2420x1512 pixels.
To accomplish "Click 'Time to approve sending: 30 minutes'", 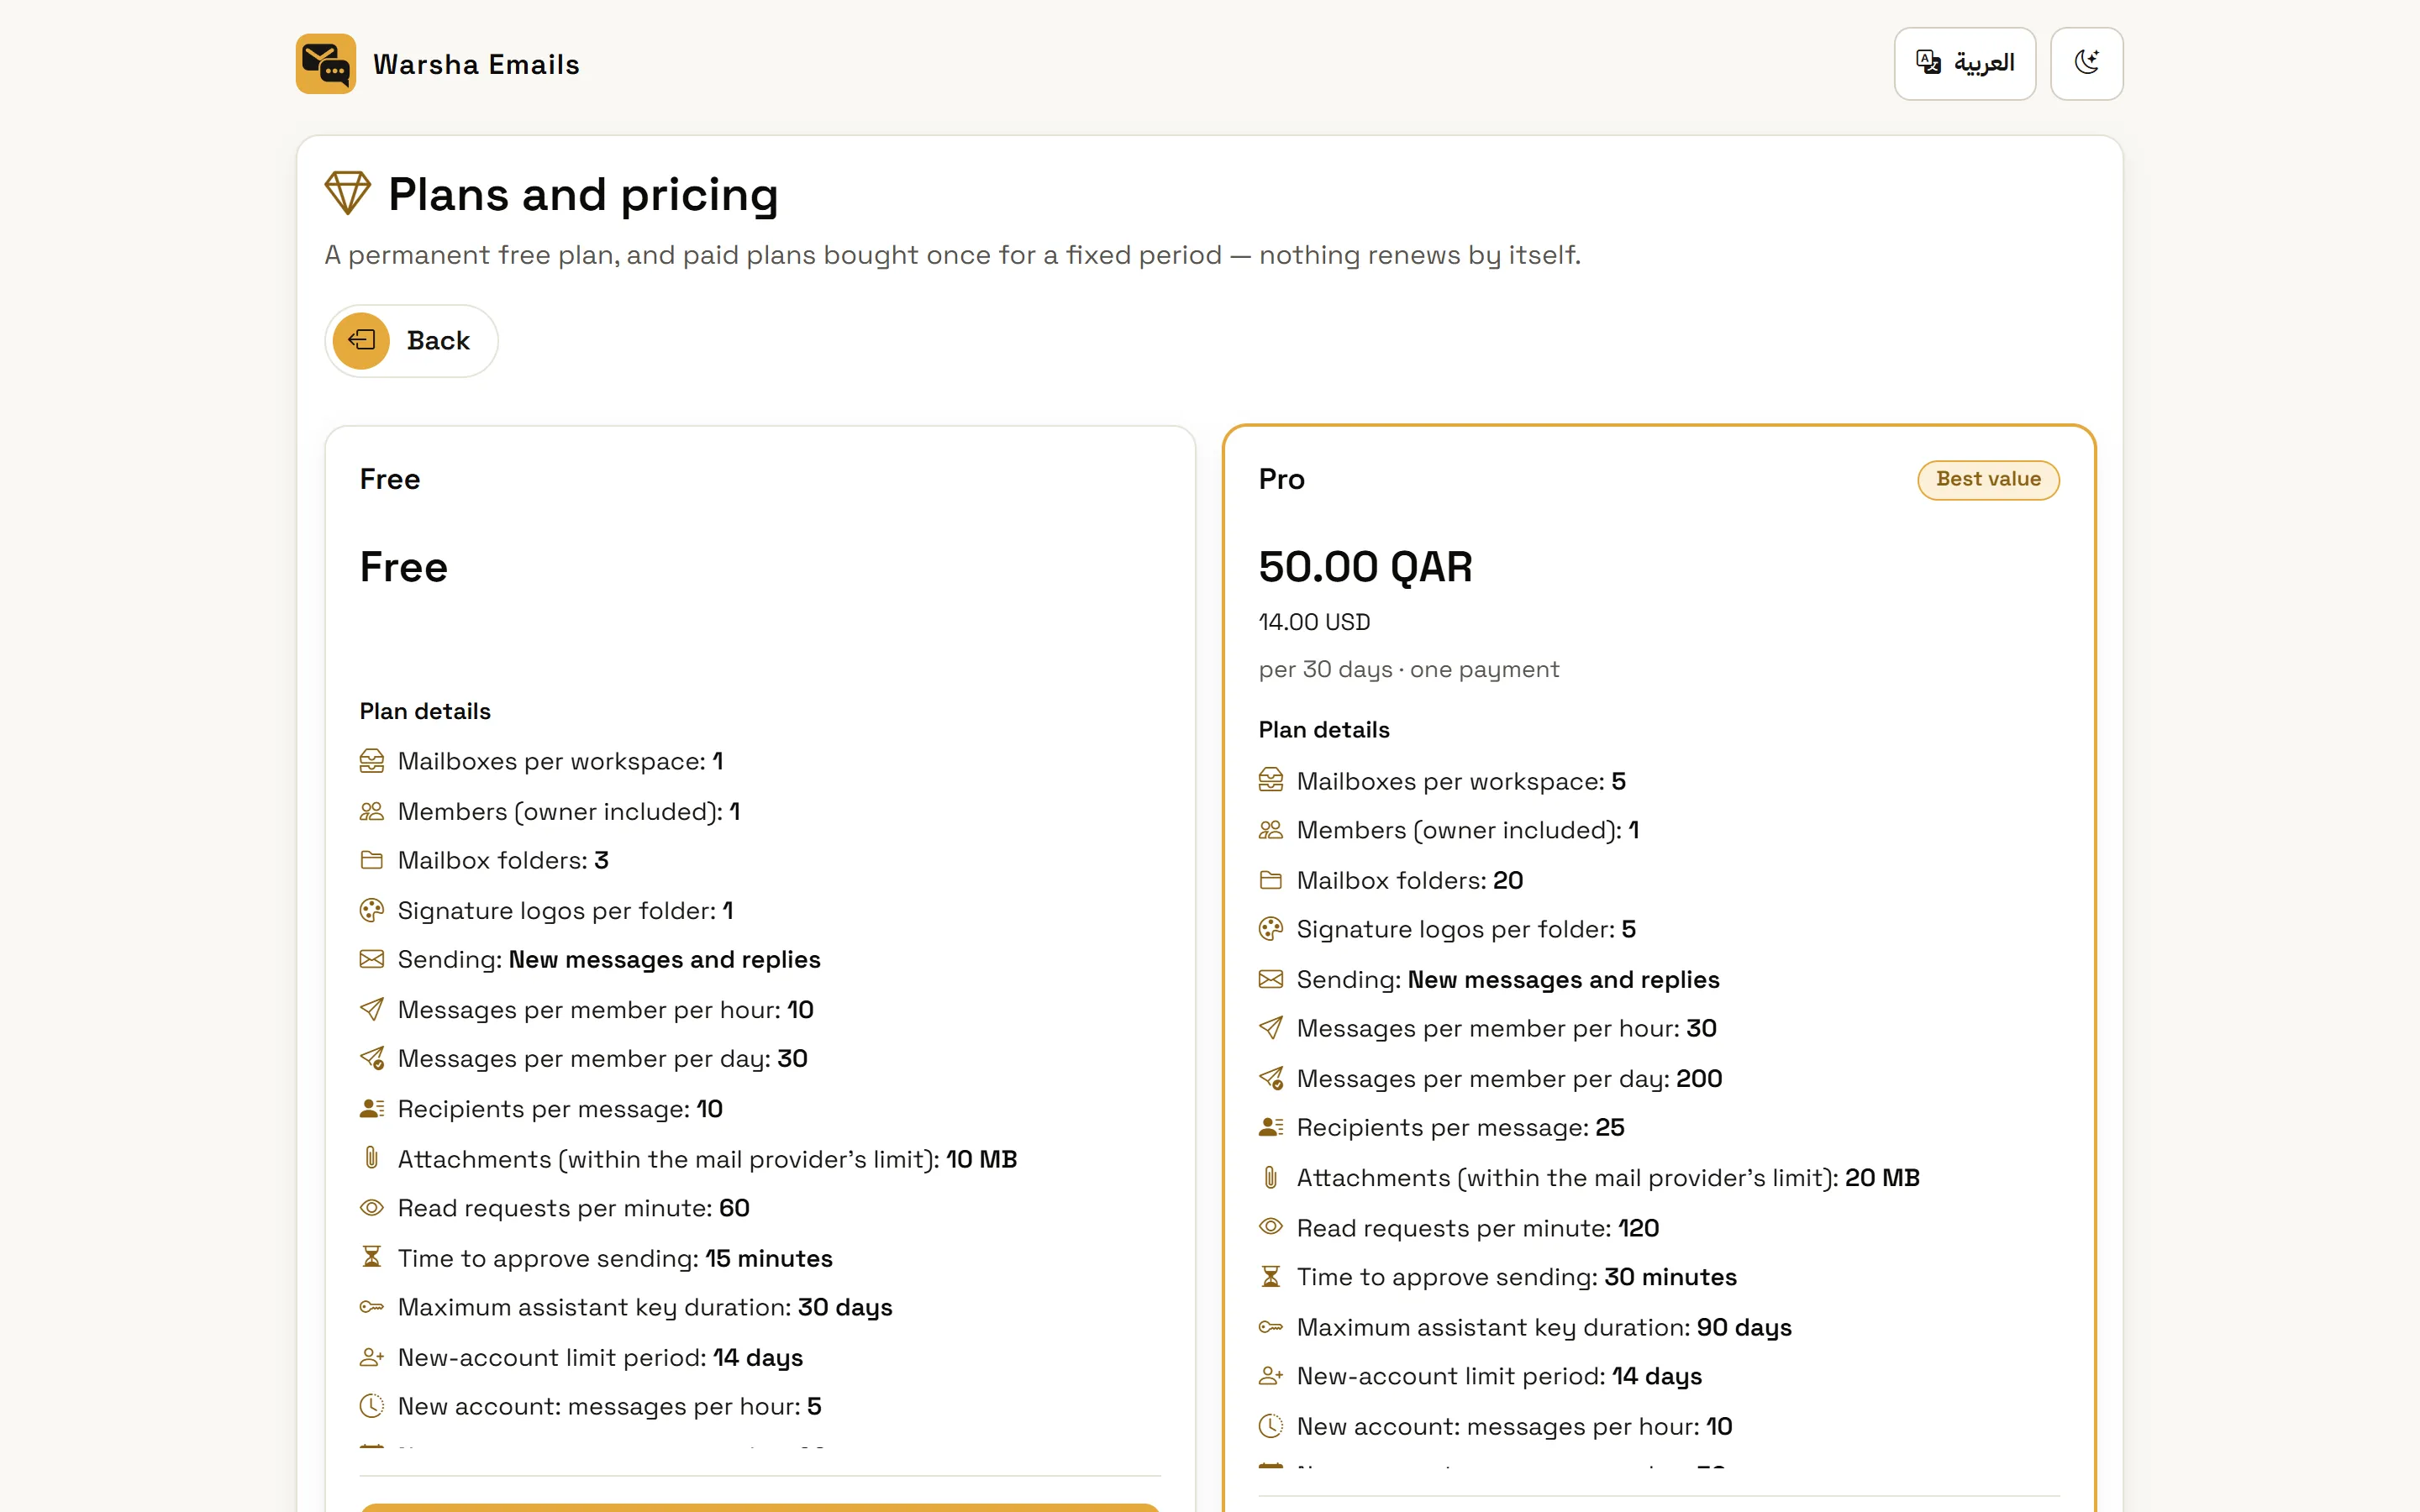I will (x=1516, y=1277).
